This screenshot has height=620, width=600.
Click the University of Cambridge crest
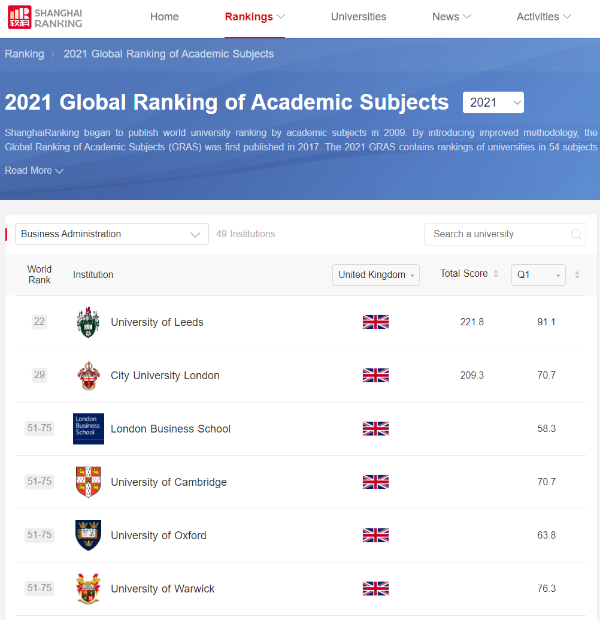coord(88,482)
